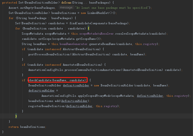Click the scopeMetadataResolver field
This screenshot has width=193, height=136.
pyautogui.click(x=96, y=34)
